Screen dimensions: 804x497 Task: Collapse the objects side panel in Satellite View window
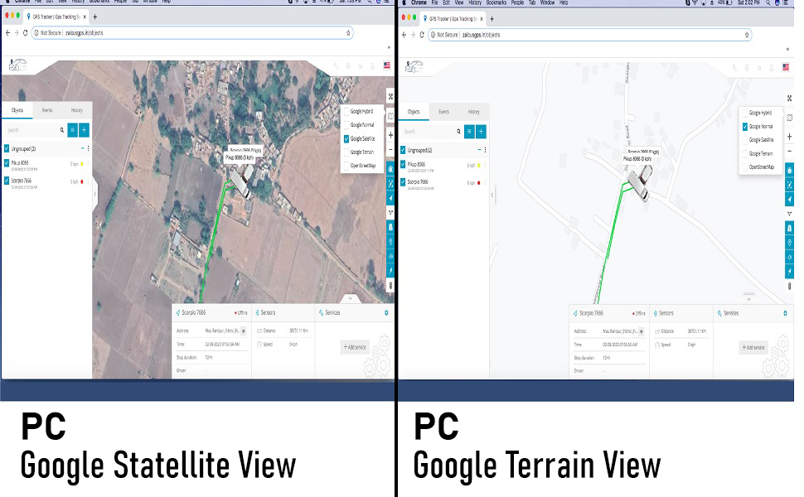coord(94,194)
